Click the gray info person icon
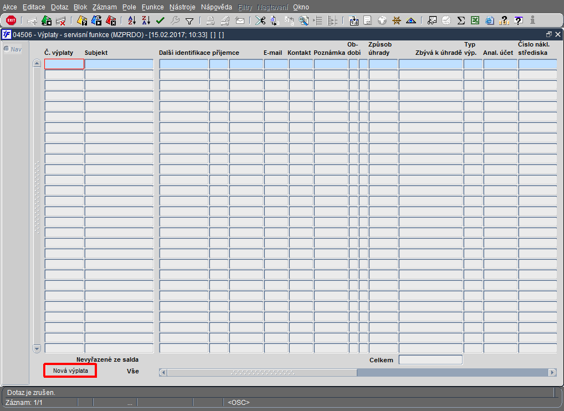 click(533, 20)
